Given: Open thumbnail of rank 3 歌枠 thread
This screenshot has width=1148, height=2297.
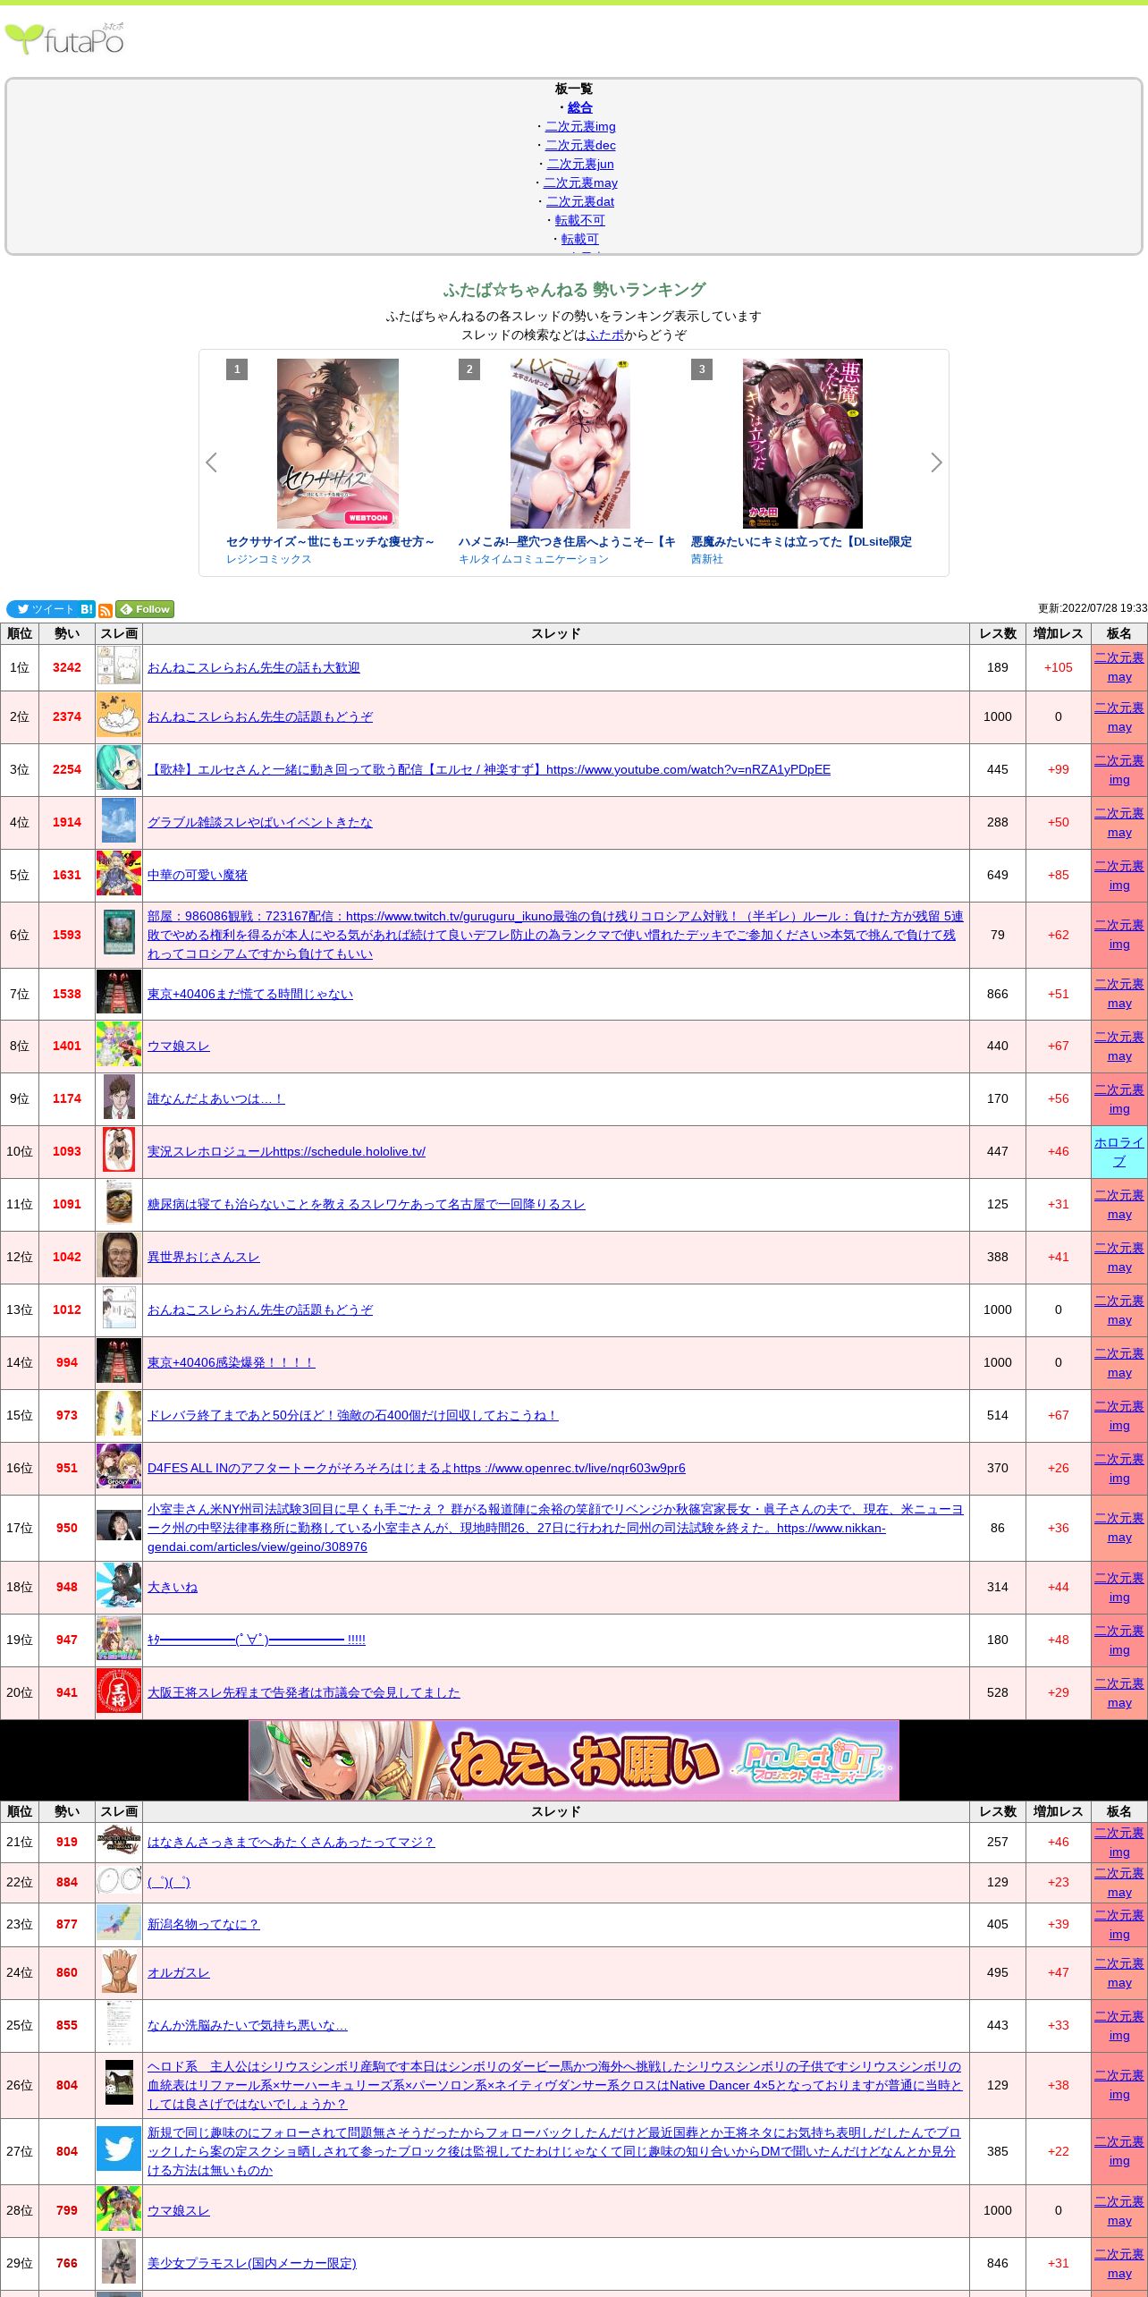Looking at the screenshot, I should (119, 769).
